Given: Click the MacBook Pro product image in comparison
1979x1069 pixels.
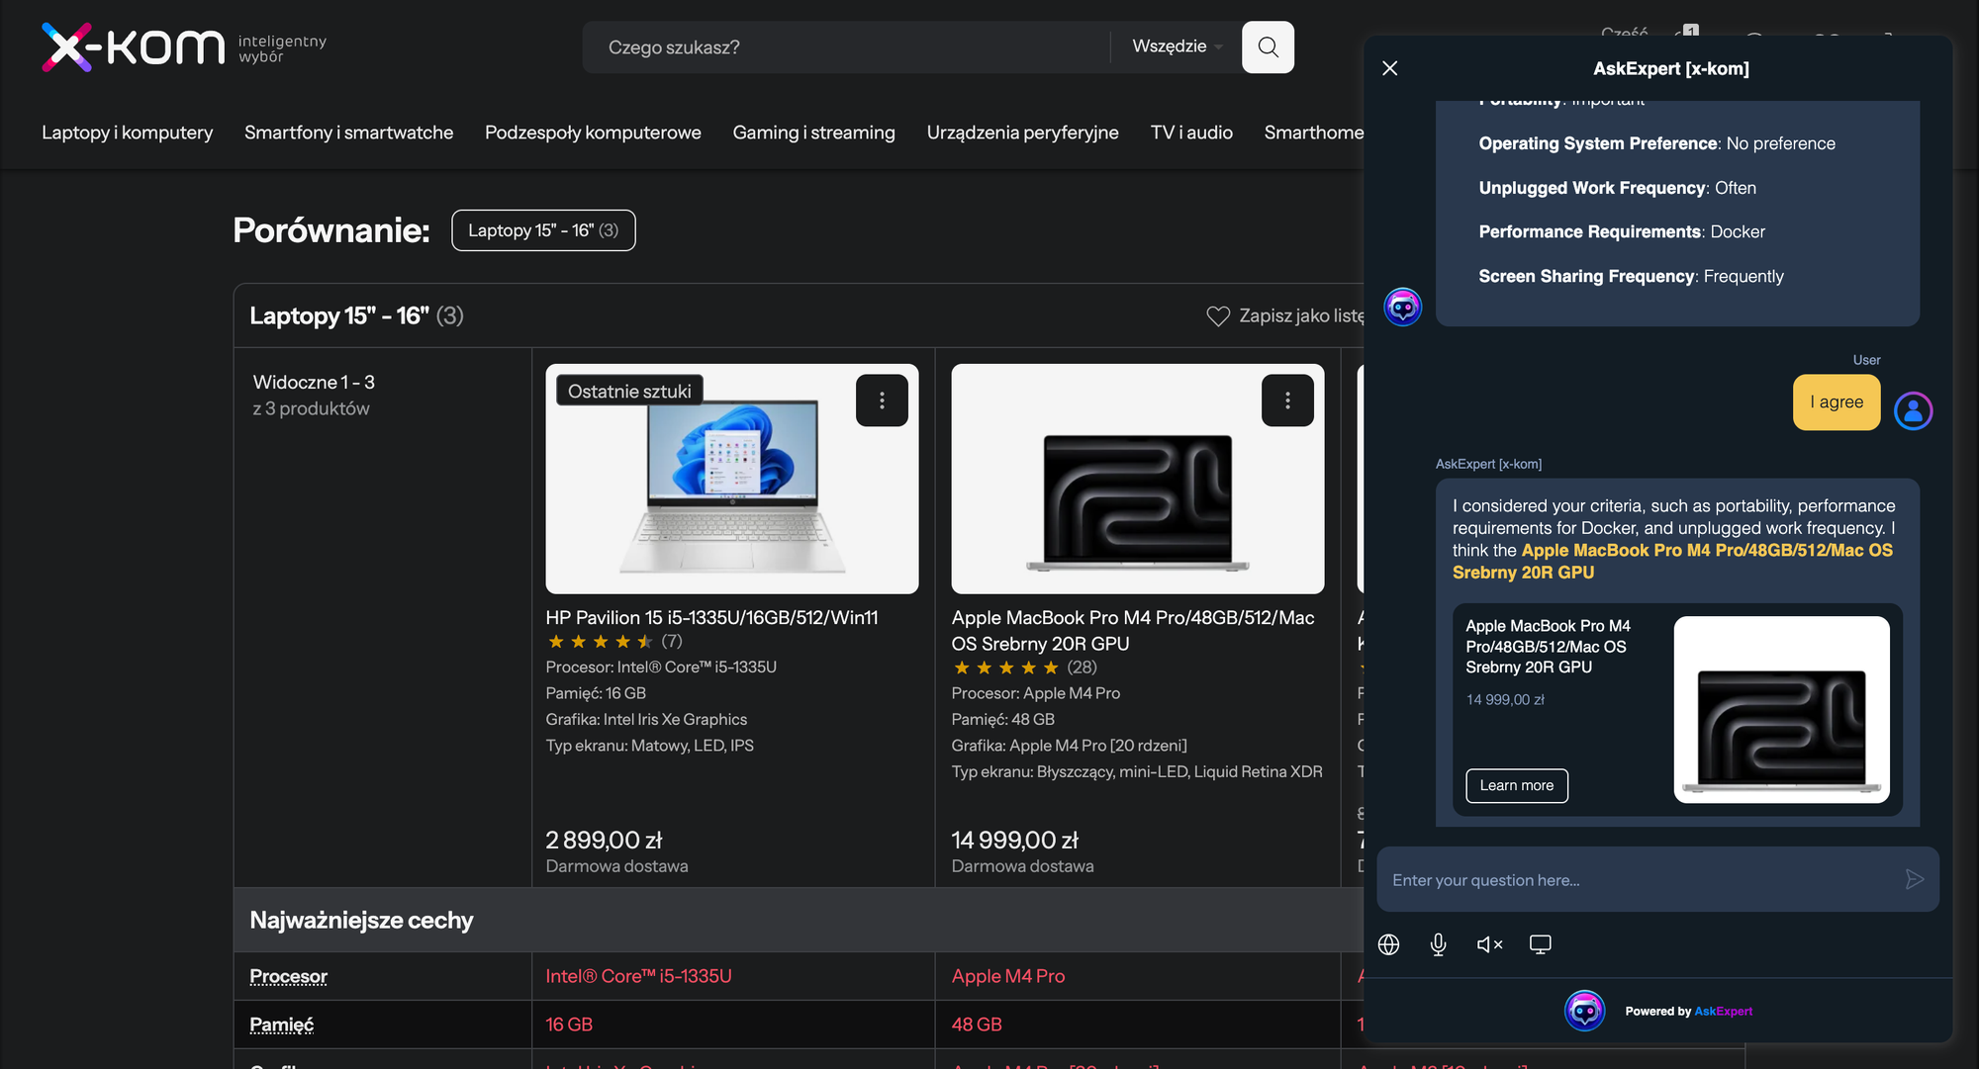Looking at the screenshot, I should pyautogui.click(x=1138, y=479).
